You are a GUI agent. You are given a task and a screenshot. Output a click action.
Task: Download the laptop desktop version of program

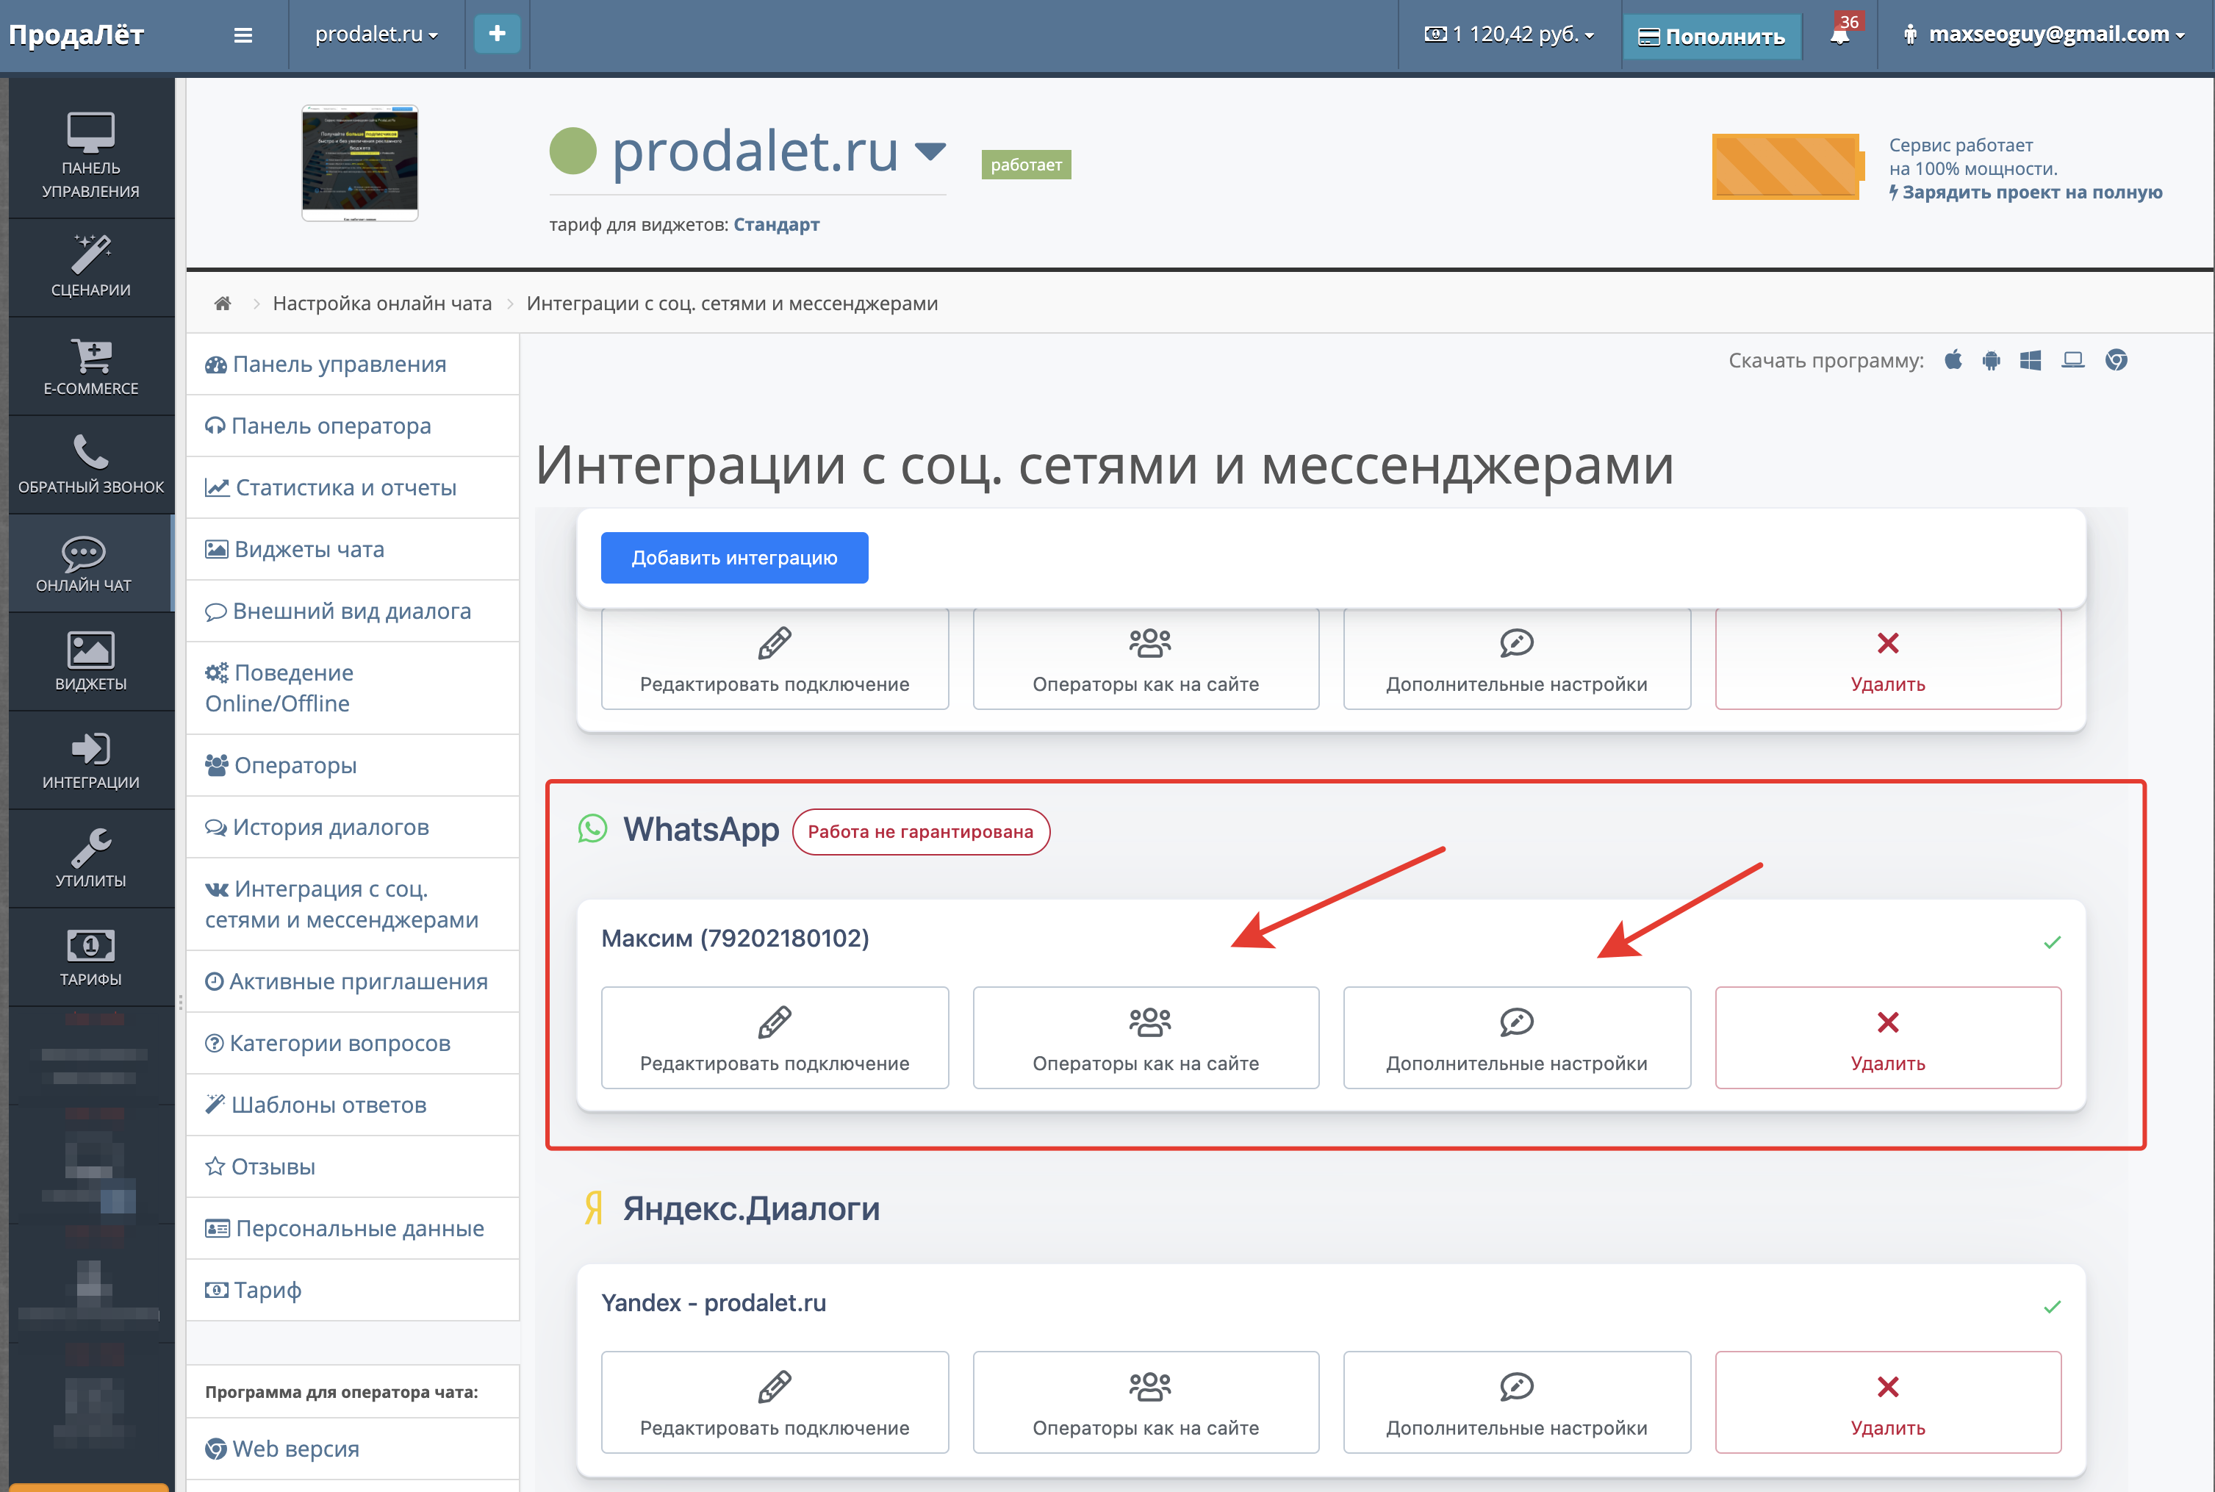coord(2073,361)
